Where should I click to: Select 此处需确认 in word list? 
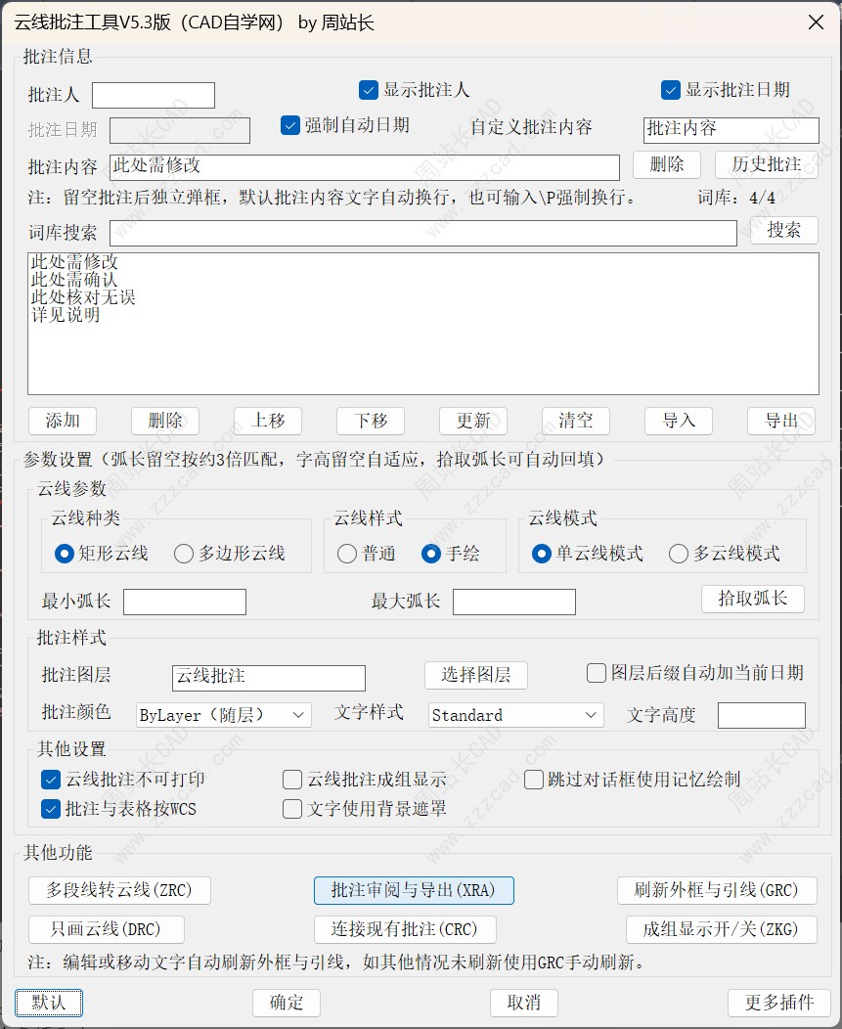[x=74, y=280]
